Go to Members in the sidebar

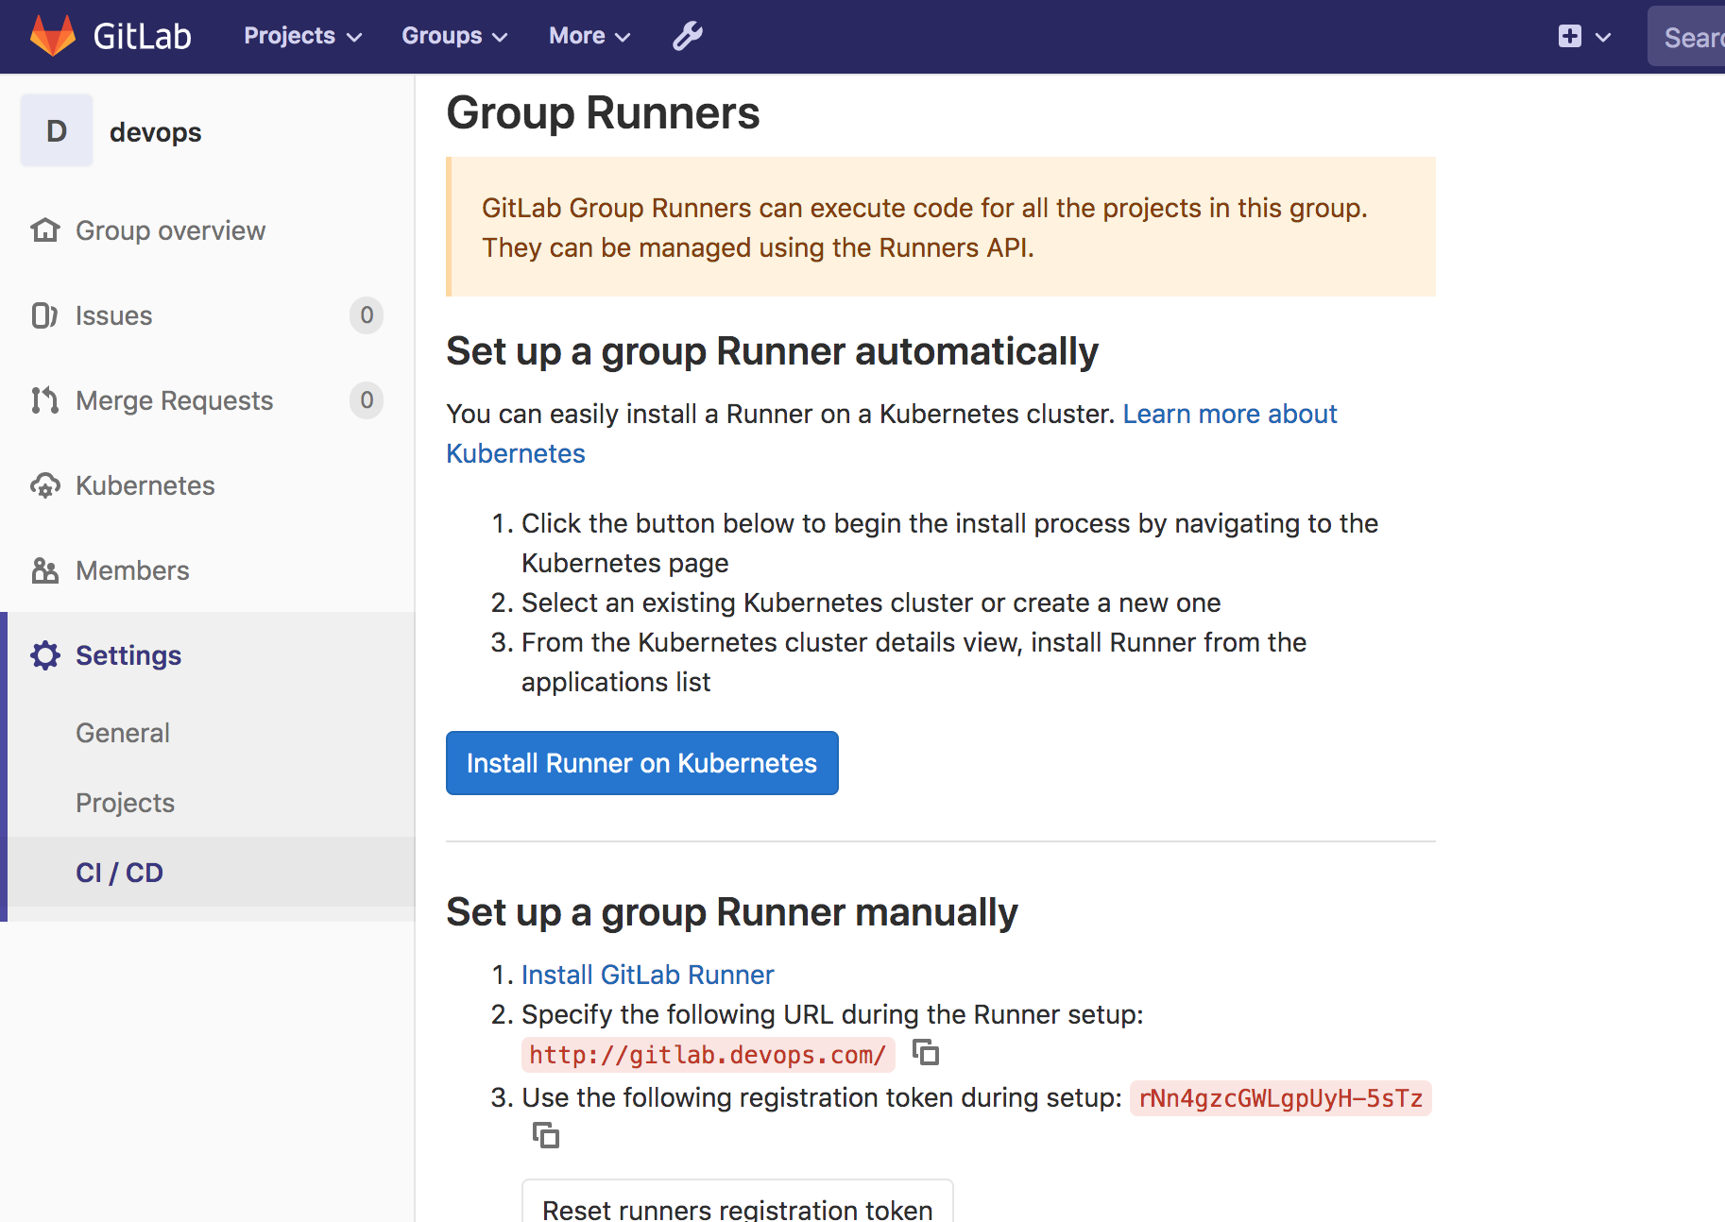pyautogui.click(x=132, y=570)
